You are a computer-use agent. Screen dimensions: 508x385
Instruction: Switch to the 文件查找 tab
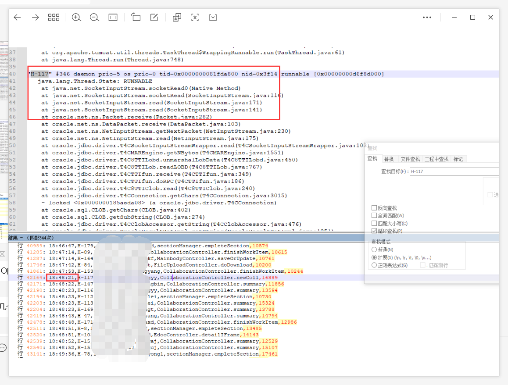pyautogui.click(x=410, y=159)
